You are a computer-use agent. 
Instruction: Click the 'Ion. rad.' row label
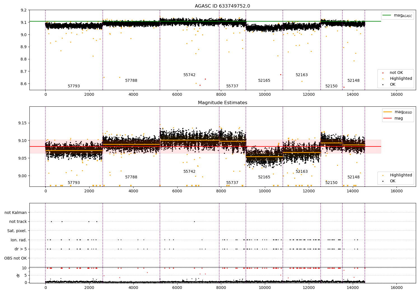(19, 240)
